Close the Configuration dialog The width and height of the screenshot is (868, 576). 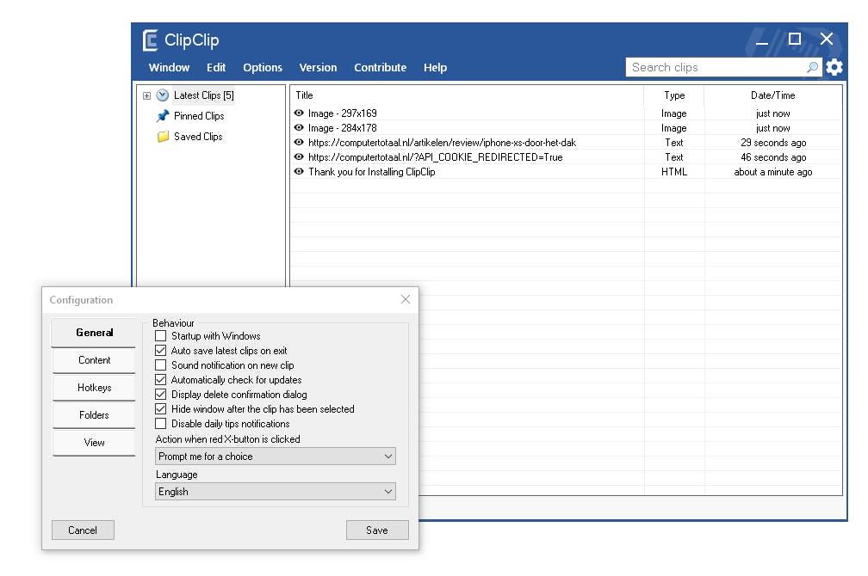406,299
